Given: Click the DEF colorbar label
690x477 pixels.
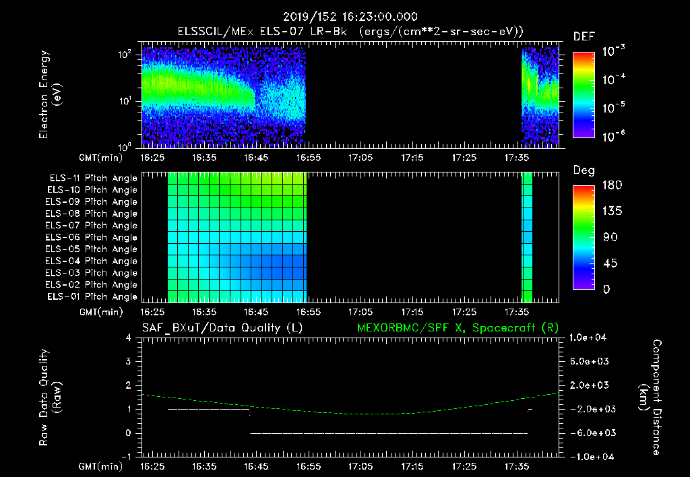Looking at the screenshot, I should coord(584,37).
